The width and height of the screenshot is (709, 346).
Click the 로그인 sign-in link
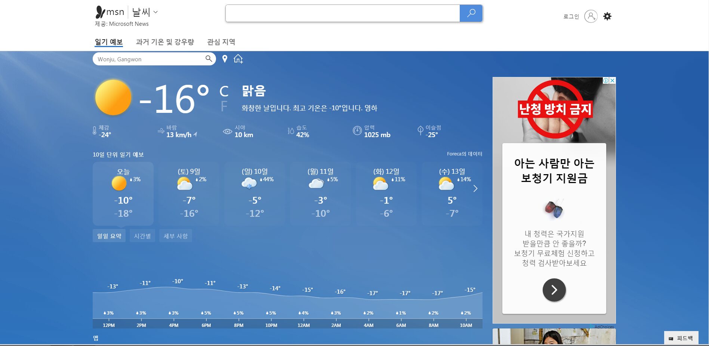point(571,16)
